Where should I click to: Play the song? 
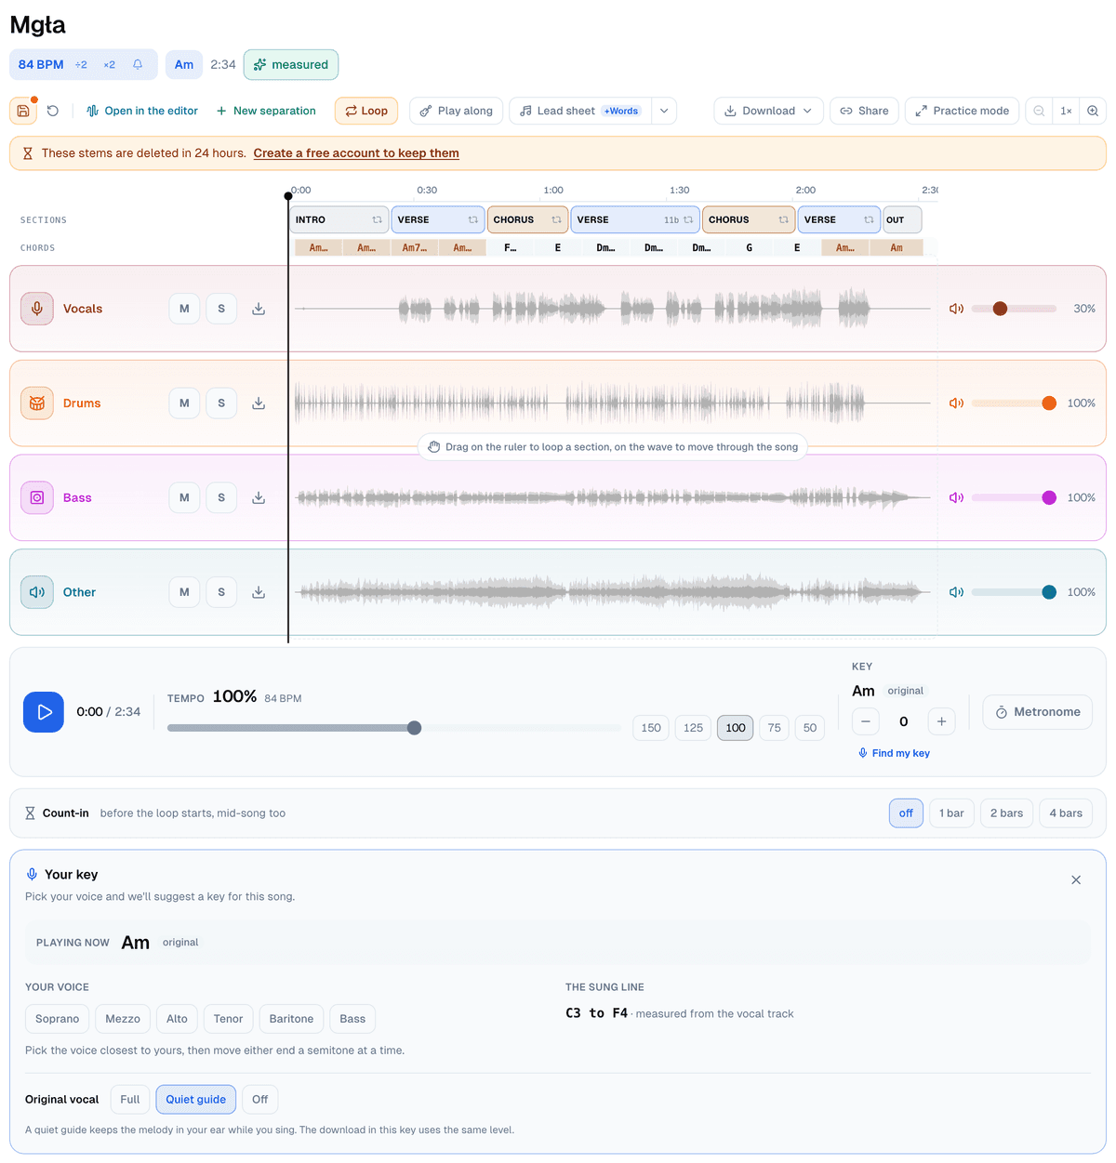click(x=44, y=712)
